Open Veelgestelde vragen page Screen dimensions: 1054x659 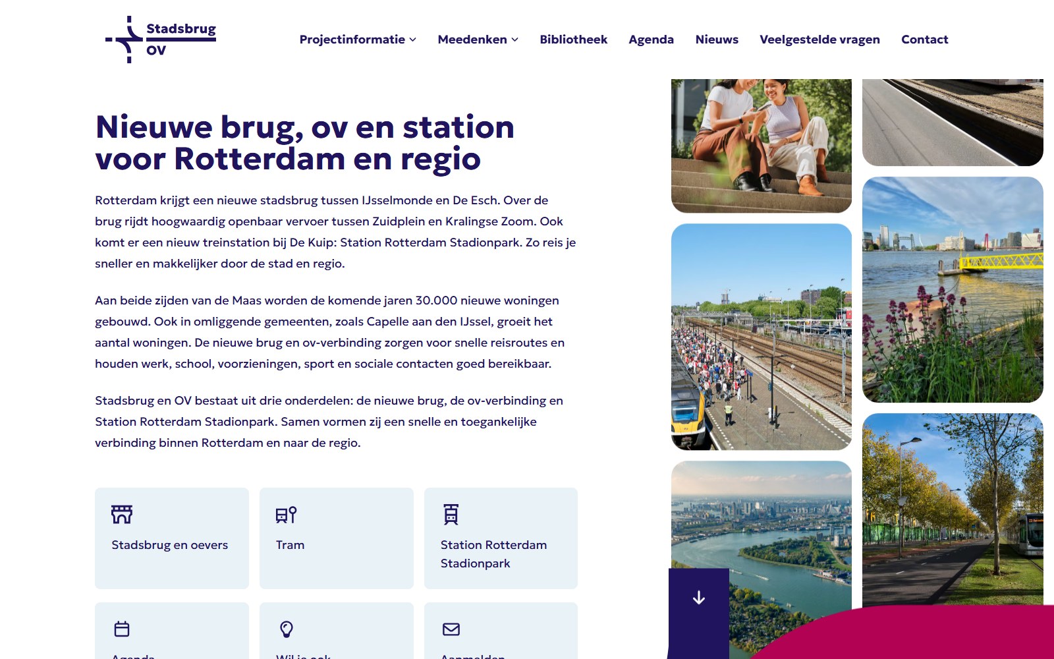(x=819, y=40)
